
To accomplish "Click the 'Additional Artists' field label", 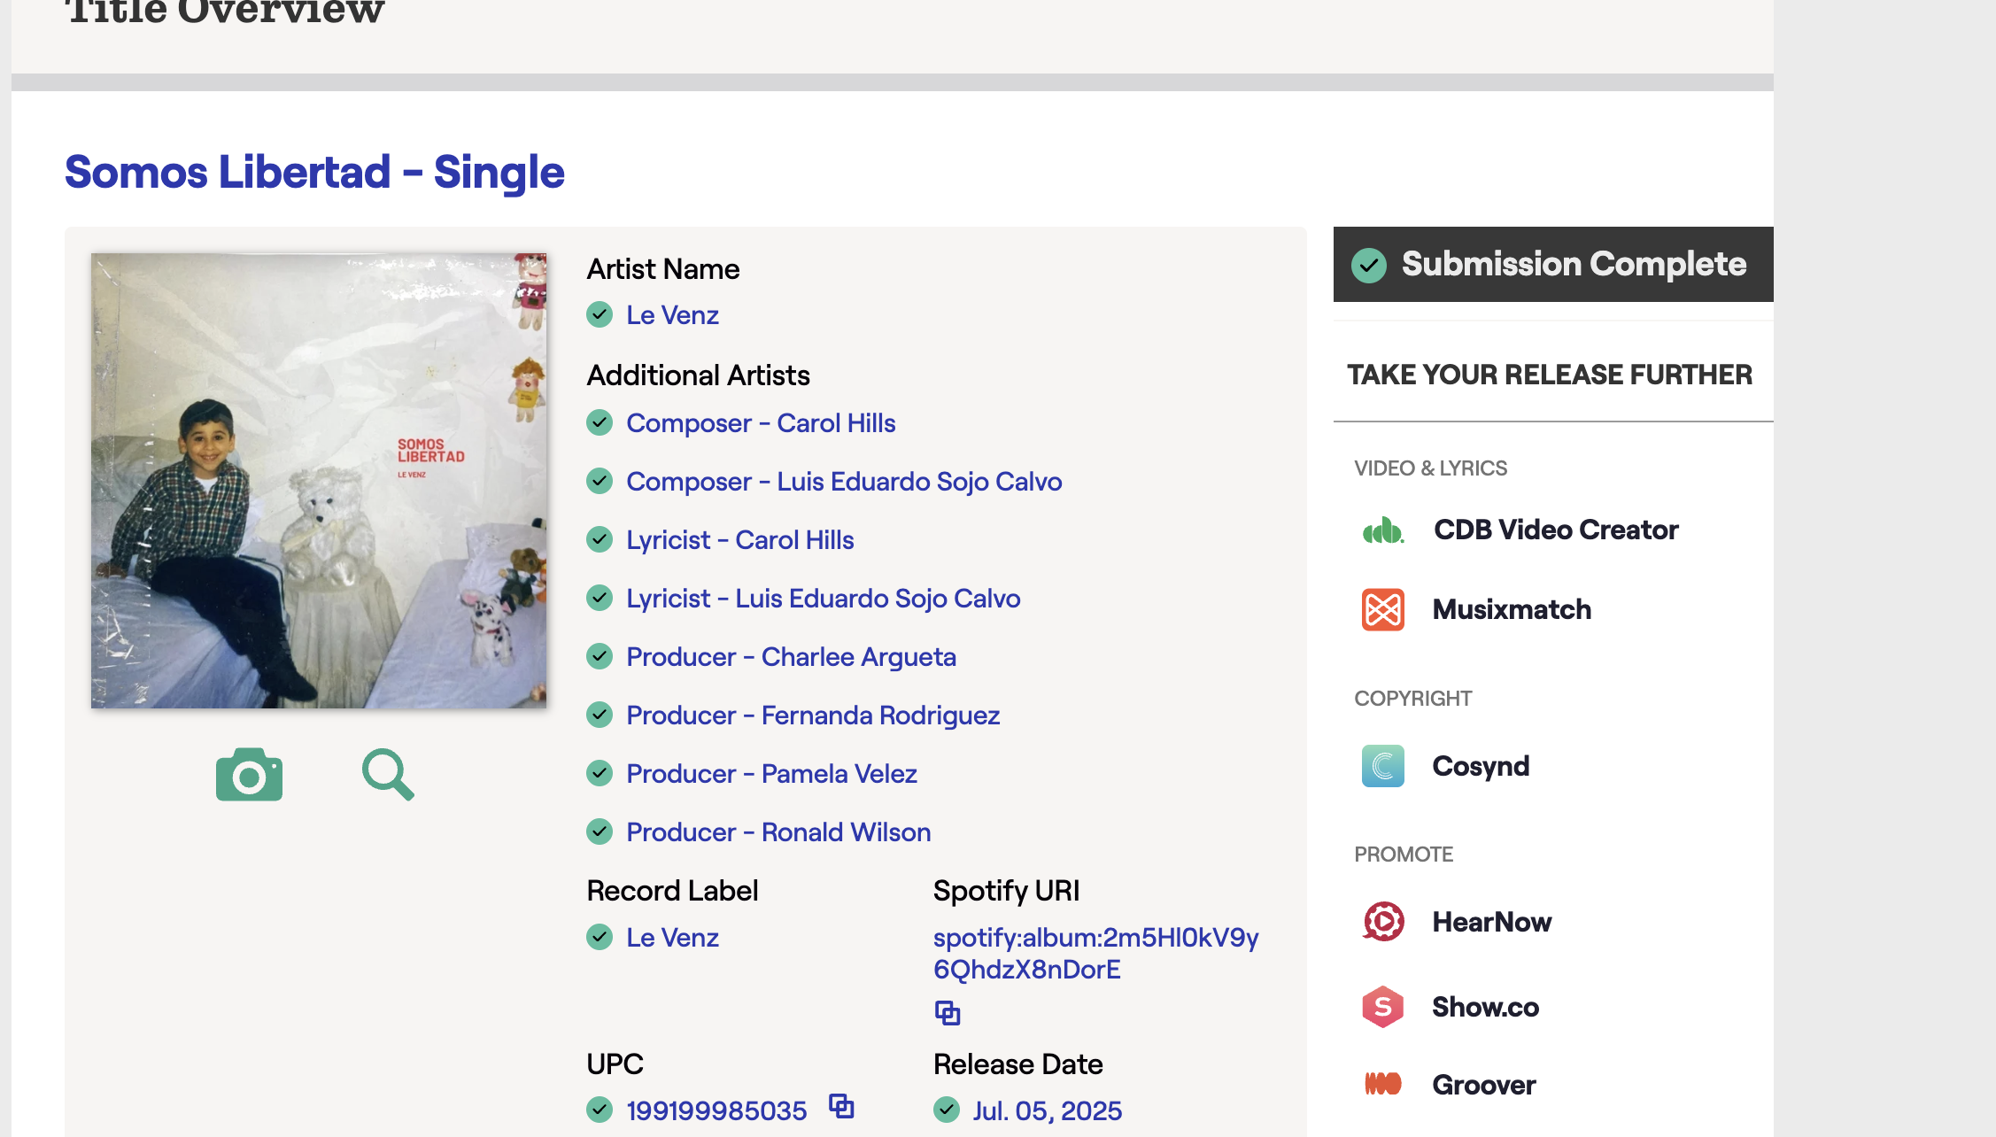I will (698, 375).
